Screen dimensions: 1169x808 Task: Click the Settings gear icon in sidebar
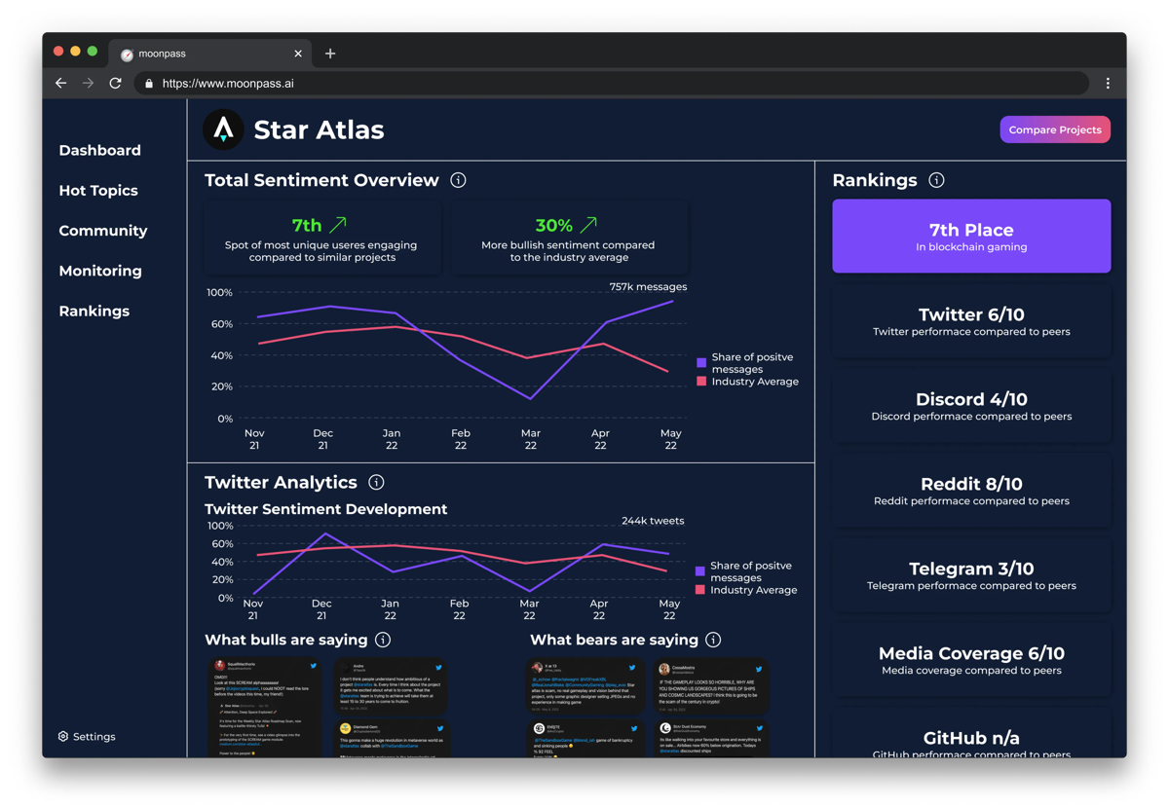(63, 737)
